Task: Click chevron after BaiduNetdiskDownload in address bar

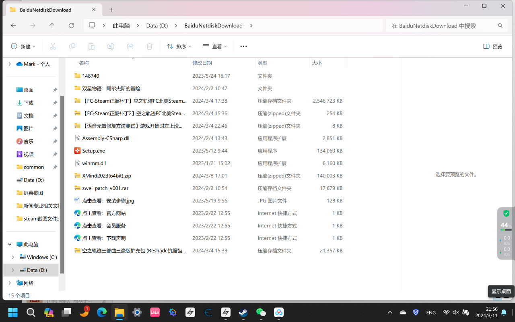Action: click(x=251, y=25)
